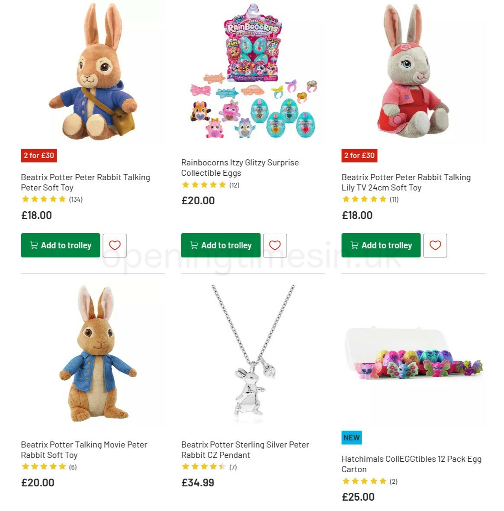Click the NEW badge on Hatchimals carton
Image resolution: width=504 pixels, height=511 pixels.
pos(351,438)
